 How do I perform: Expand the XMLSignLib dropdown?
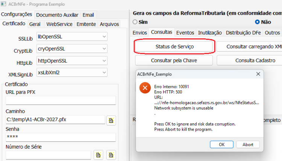tap(72, 72)
